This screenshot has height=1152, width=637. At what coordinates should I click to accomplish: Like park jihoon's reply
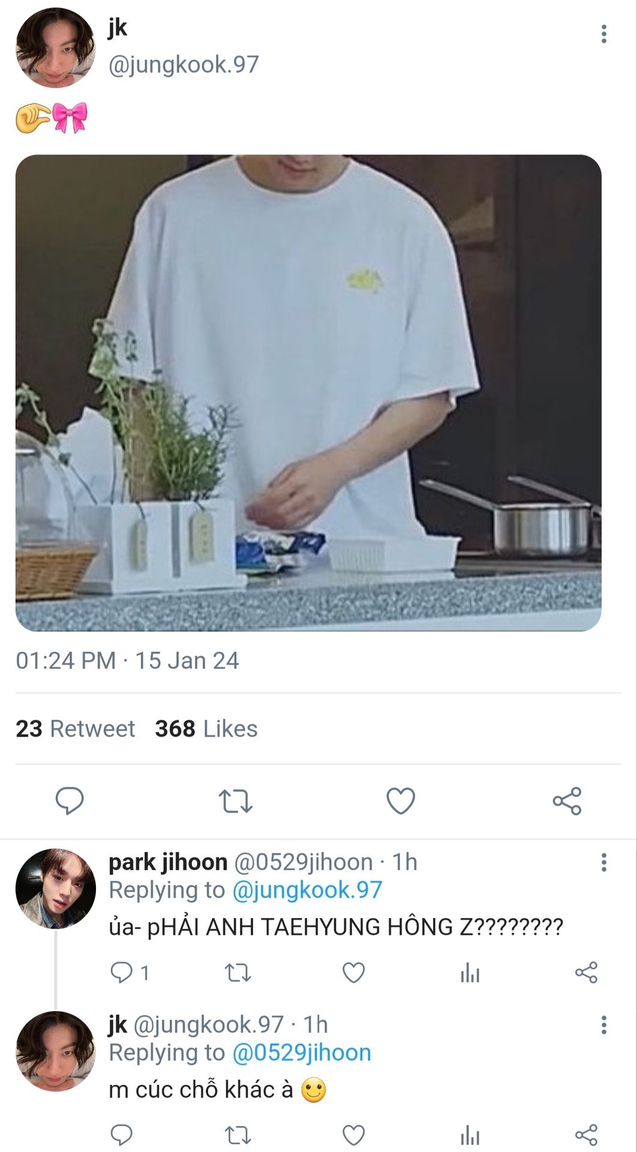click(353, 973)
